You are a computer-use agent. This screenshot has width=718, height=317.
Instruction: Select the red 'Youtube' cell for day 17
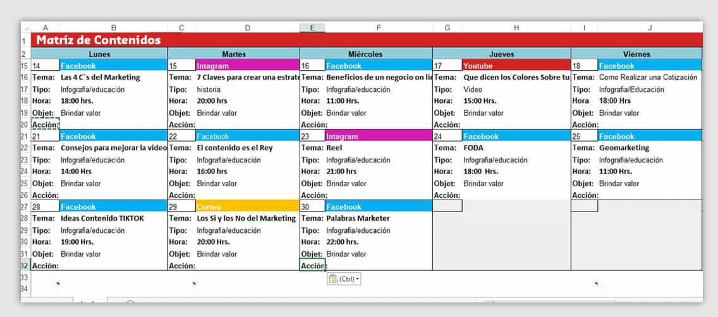pos(516,66)
